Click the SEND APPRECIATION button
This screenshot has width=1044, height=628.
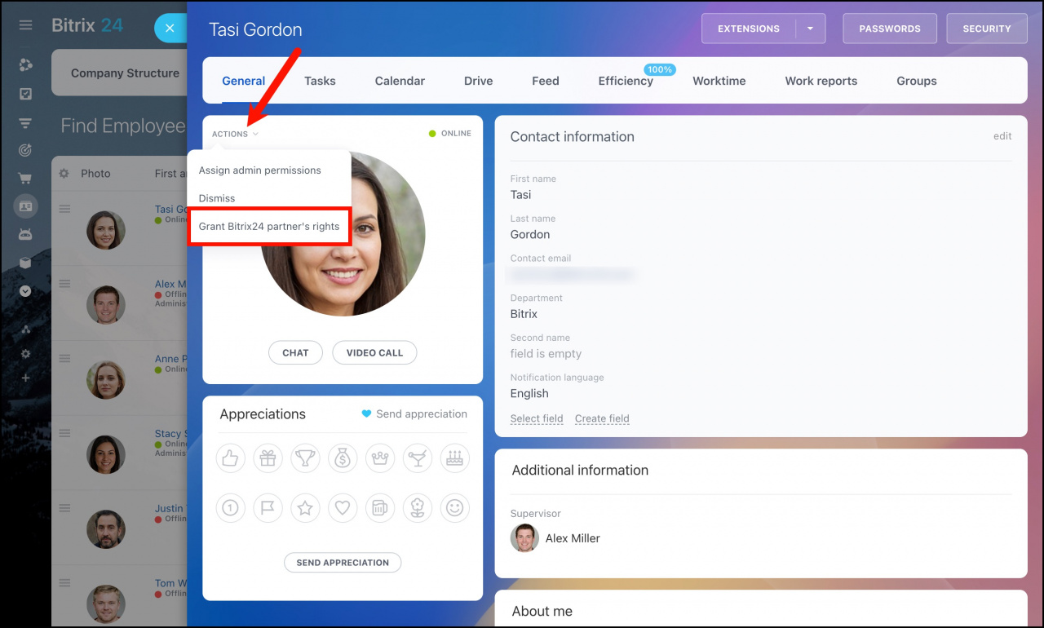(343, 563)
